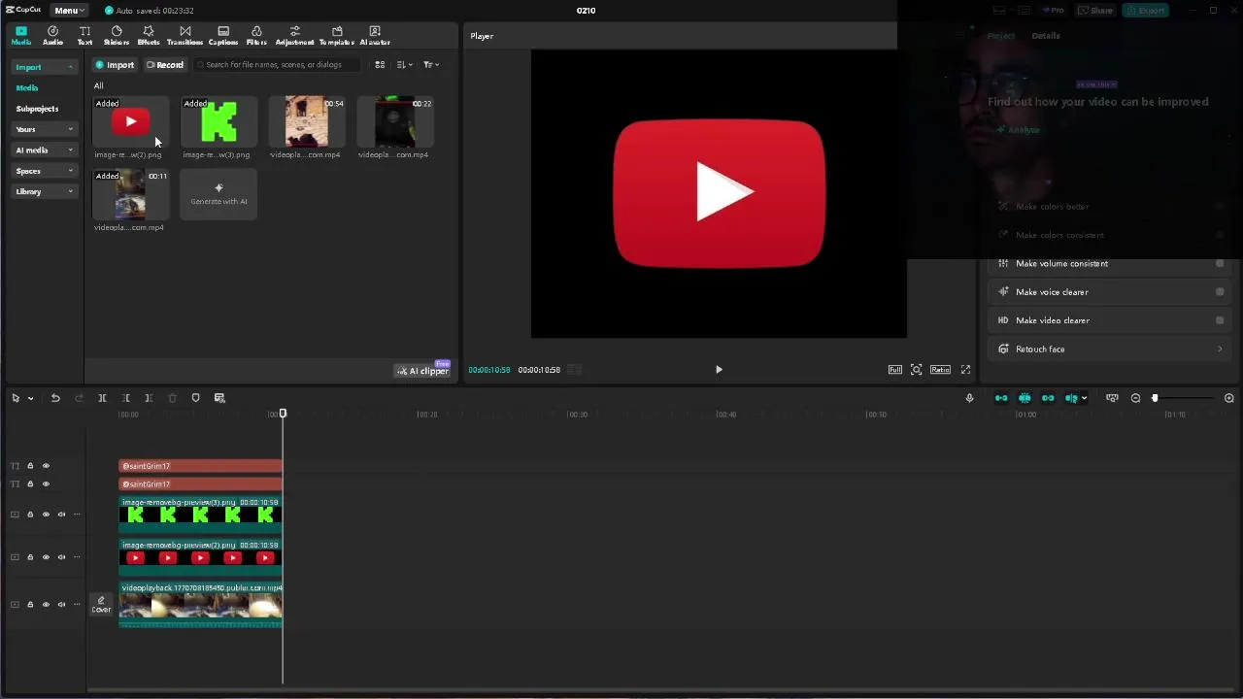Viewport: 1243px width, 699px height.
Task: Lock the first @saintGrim17 text track
Action: point(30,466)
